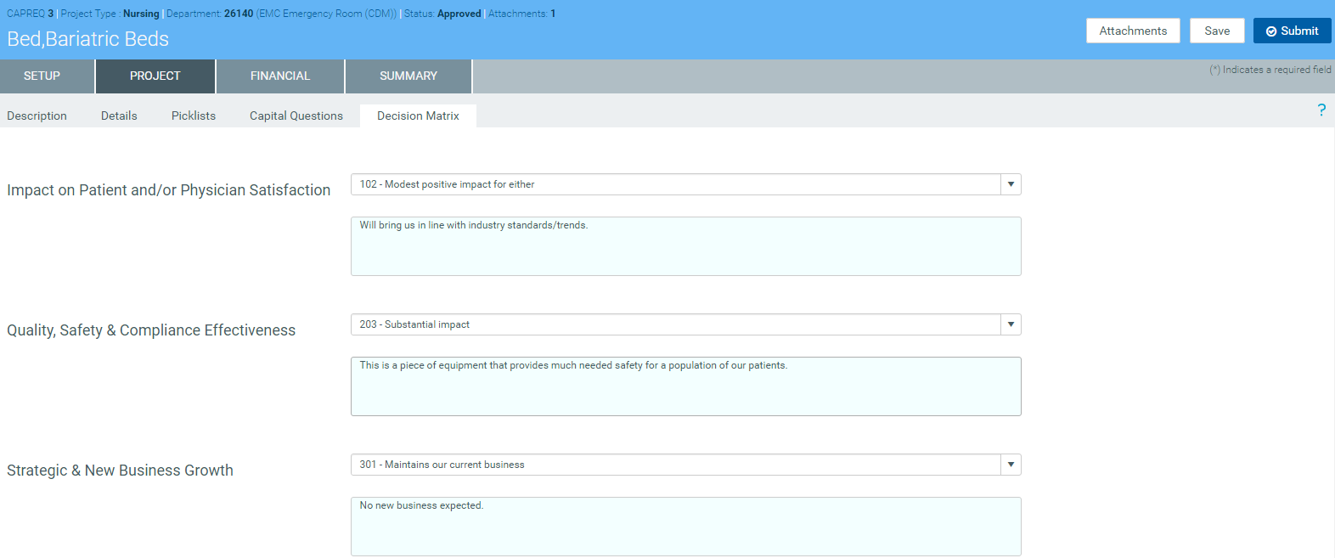
Task: Switch to the SETUP tab
Action: [42, 76]
